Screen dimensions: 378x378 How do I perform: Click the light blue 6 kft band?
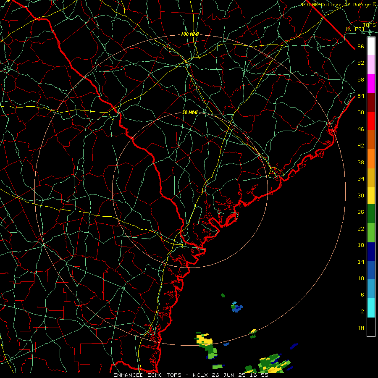[x=371, y=289]
